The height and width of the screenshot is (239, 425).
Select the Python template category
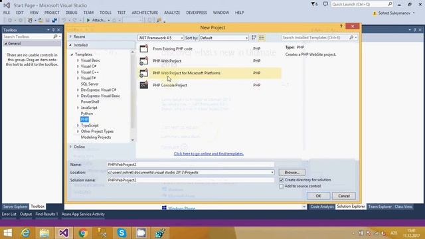(x=87, y=114)
